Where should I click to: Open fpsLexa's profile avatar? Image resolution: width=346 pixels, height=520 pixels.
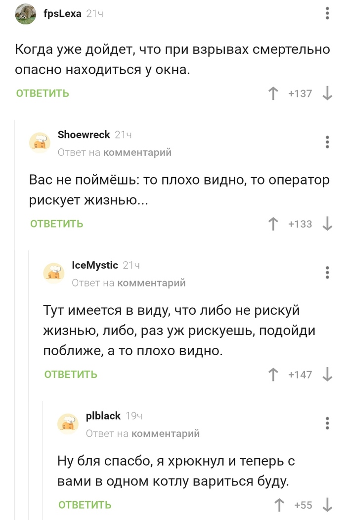pyautogui.click(x=26, y=13)
